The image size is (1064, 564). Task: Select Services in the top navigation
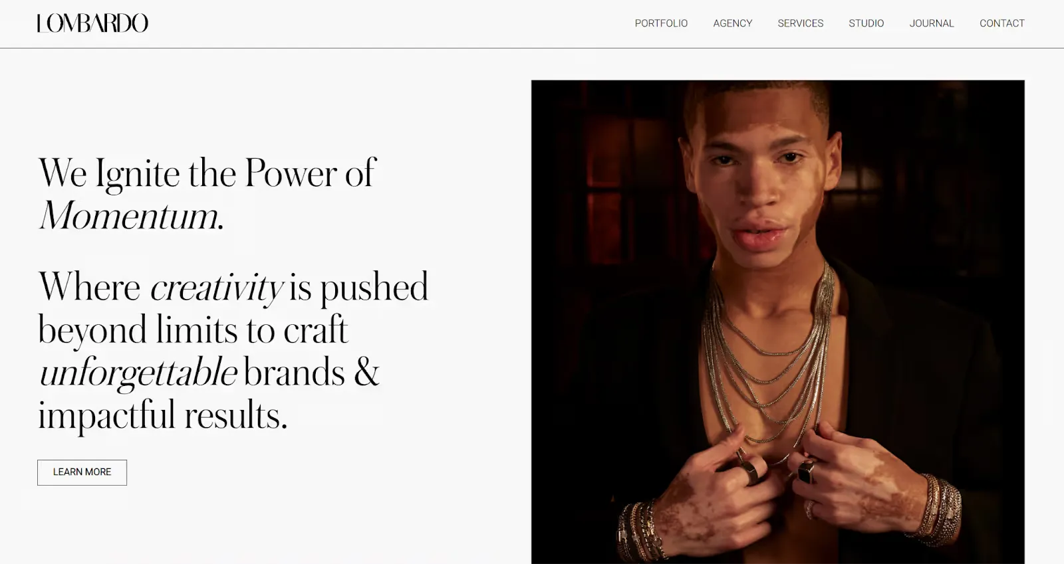(x=801, y=23)
